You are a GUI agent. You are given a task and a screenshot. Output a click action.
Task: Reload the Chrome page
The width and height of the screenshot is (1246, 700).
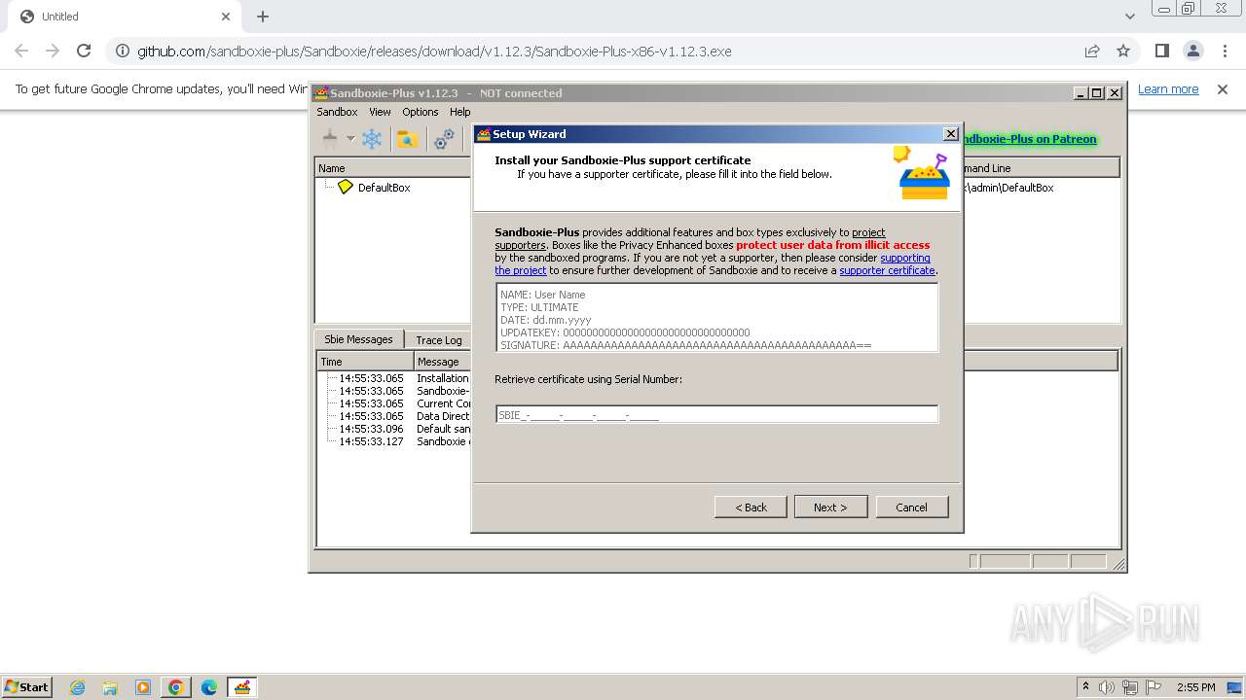coord(84,52)
